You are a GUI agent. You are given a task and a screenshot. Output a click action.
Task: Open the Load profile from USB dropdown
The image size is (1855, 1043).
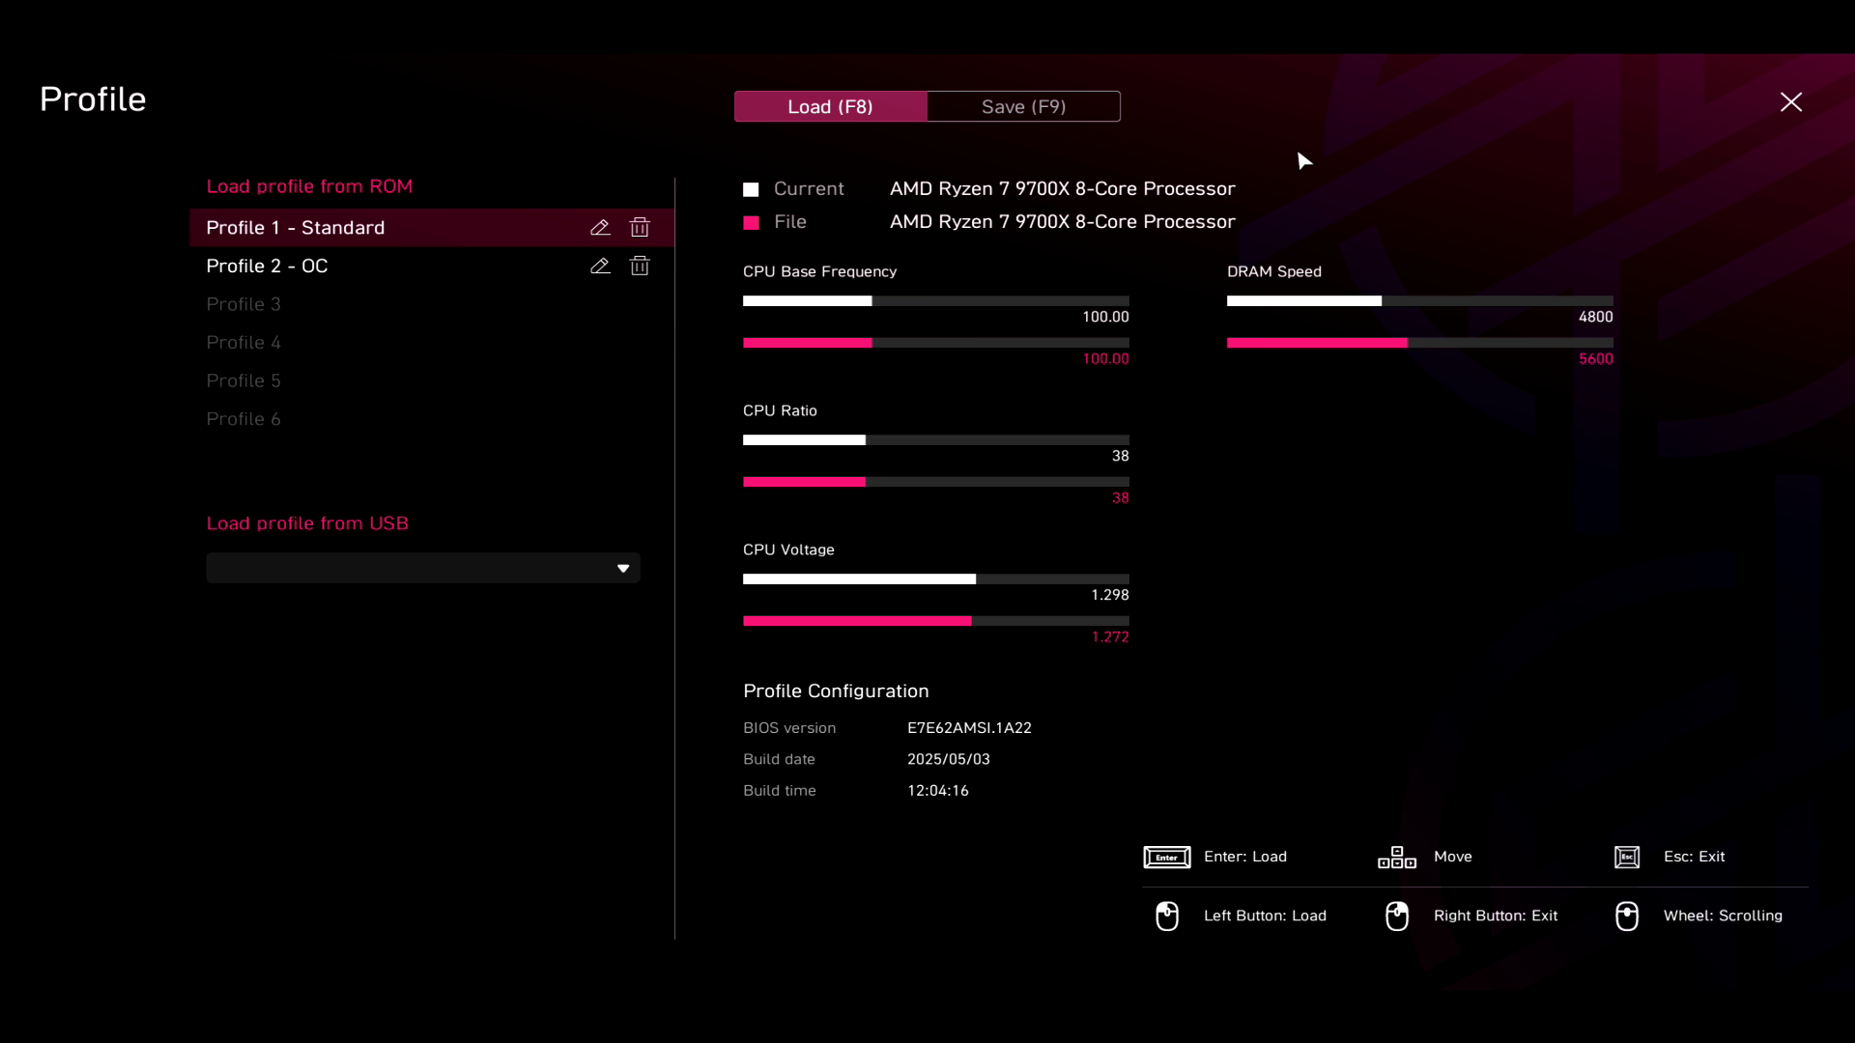(x=422, y=568)
